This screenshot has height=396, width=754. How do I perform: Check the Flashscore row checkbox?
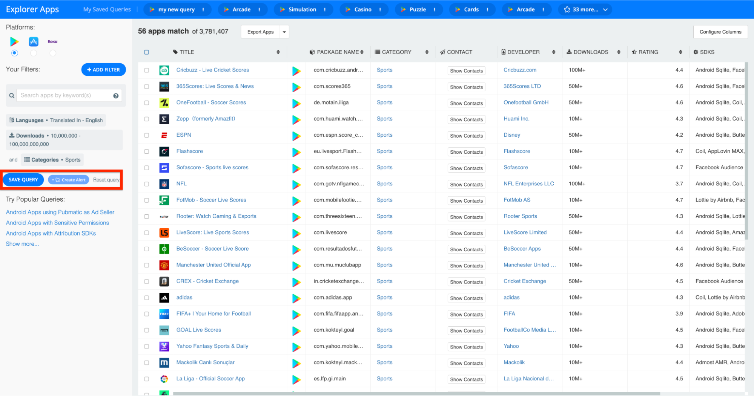tap(146, 151)
